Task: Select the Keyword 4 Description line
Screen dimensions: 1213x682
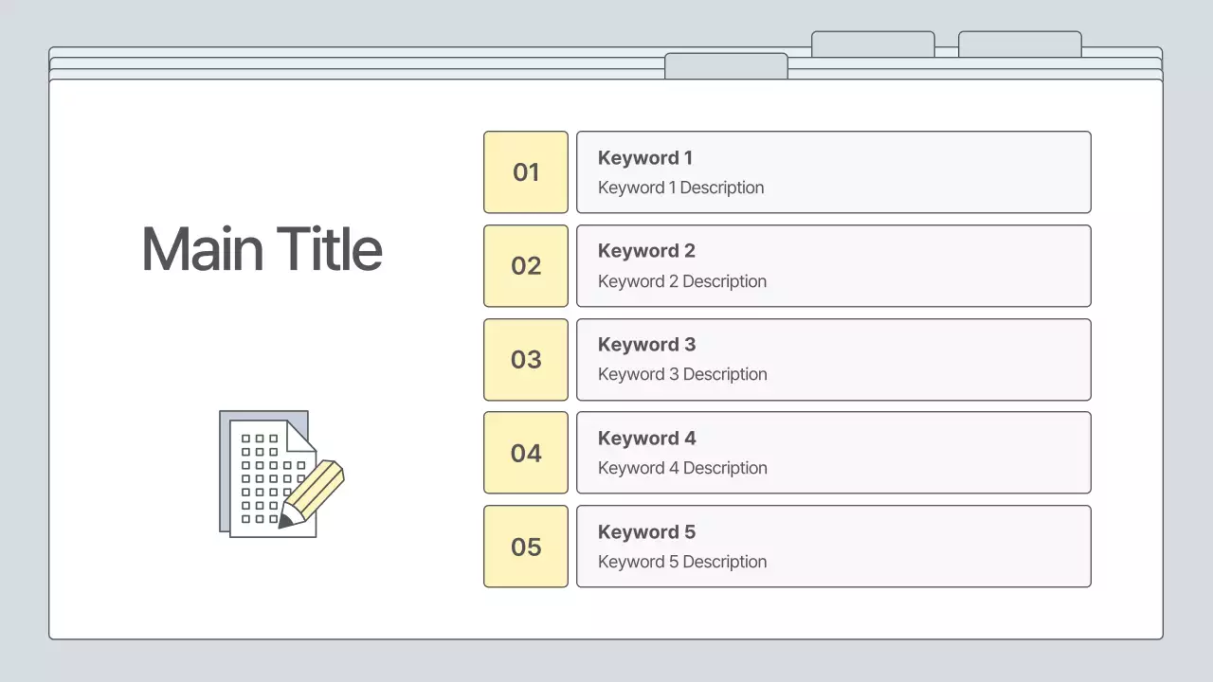Action: tap(682, 468)
